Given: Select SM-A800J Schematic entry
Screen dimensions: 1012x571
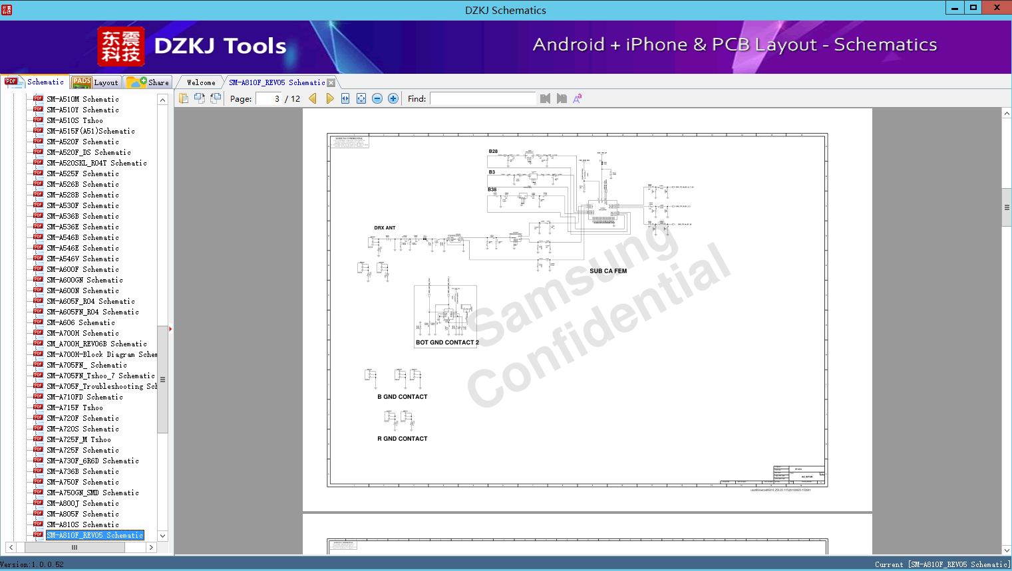Looking at the screenshot, I should [x=83, y=503].
